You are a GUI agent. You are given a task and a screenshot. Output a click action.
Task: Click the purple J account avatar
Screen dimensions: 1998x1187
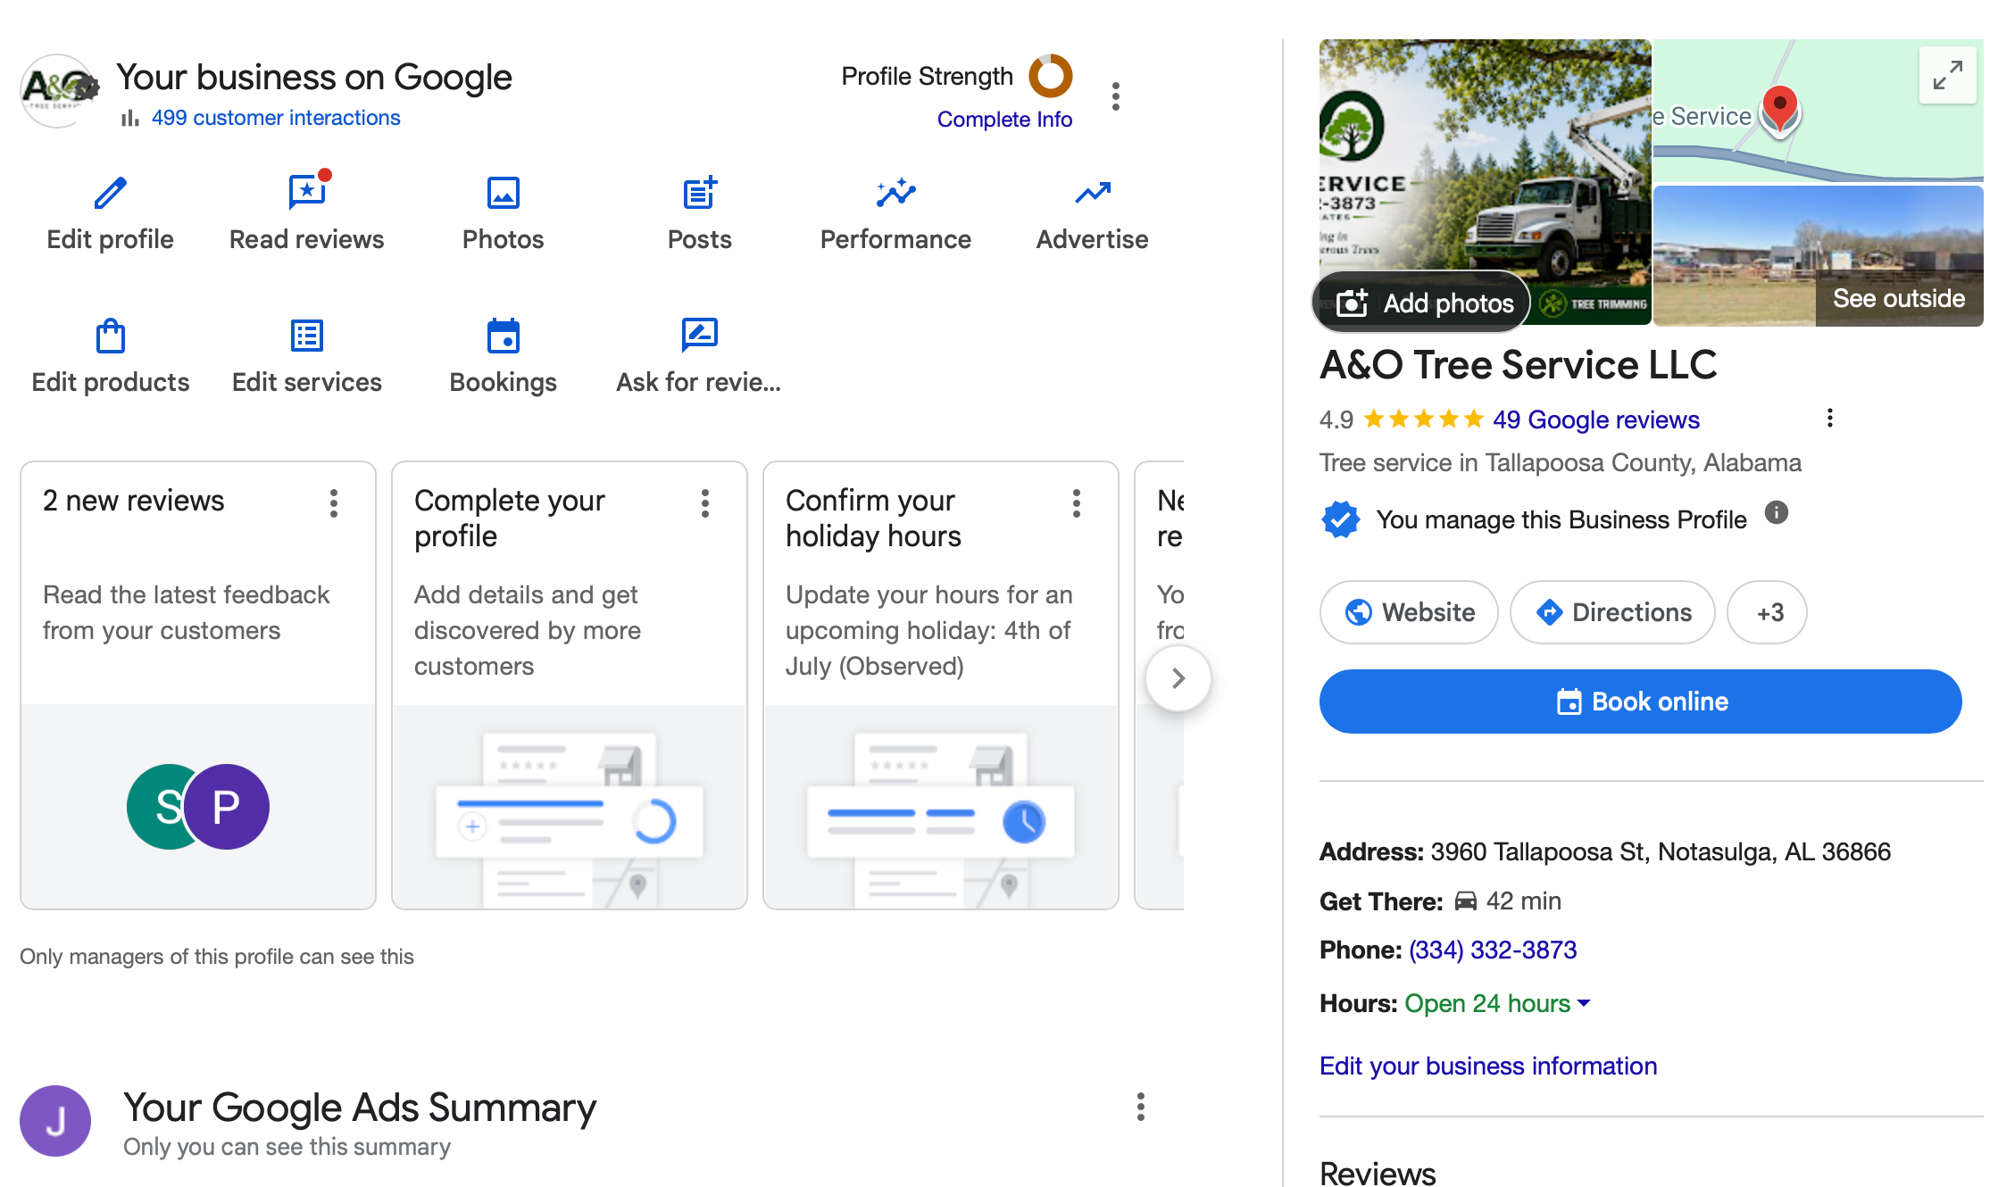pyautogui.click(x=55, y=1121)
